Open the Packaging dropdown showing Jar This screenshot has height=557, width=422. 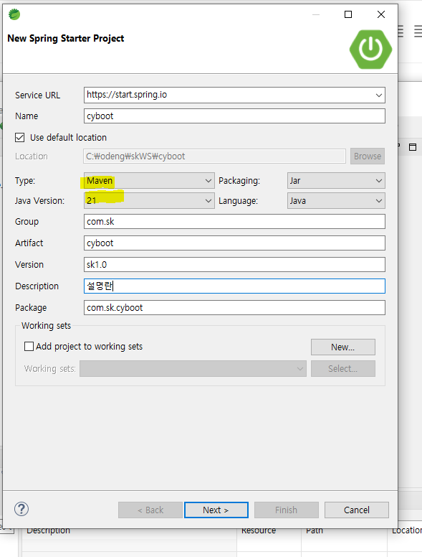336,180
